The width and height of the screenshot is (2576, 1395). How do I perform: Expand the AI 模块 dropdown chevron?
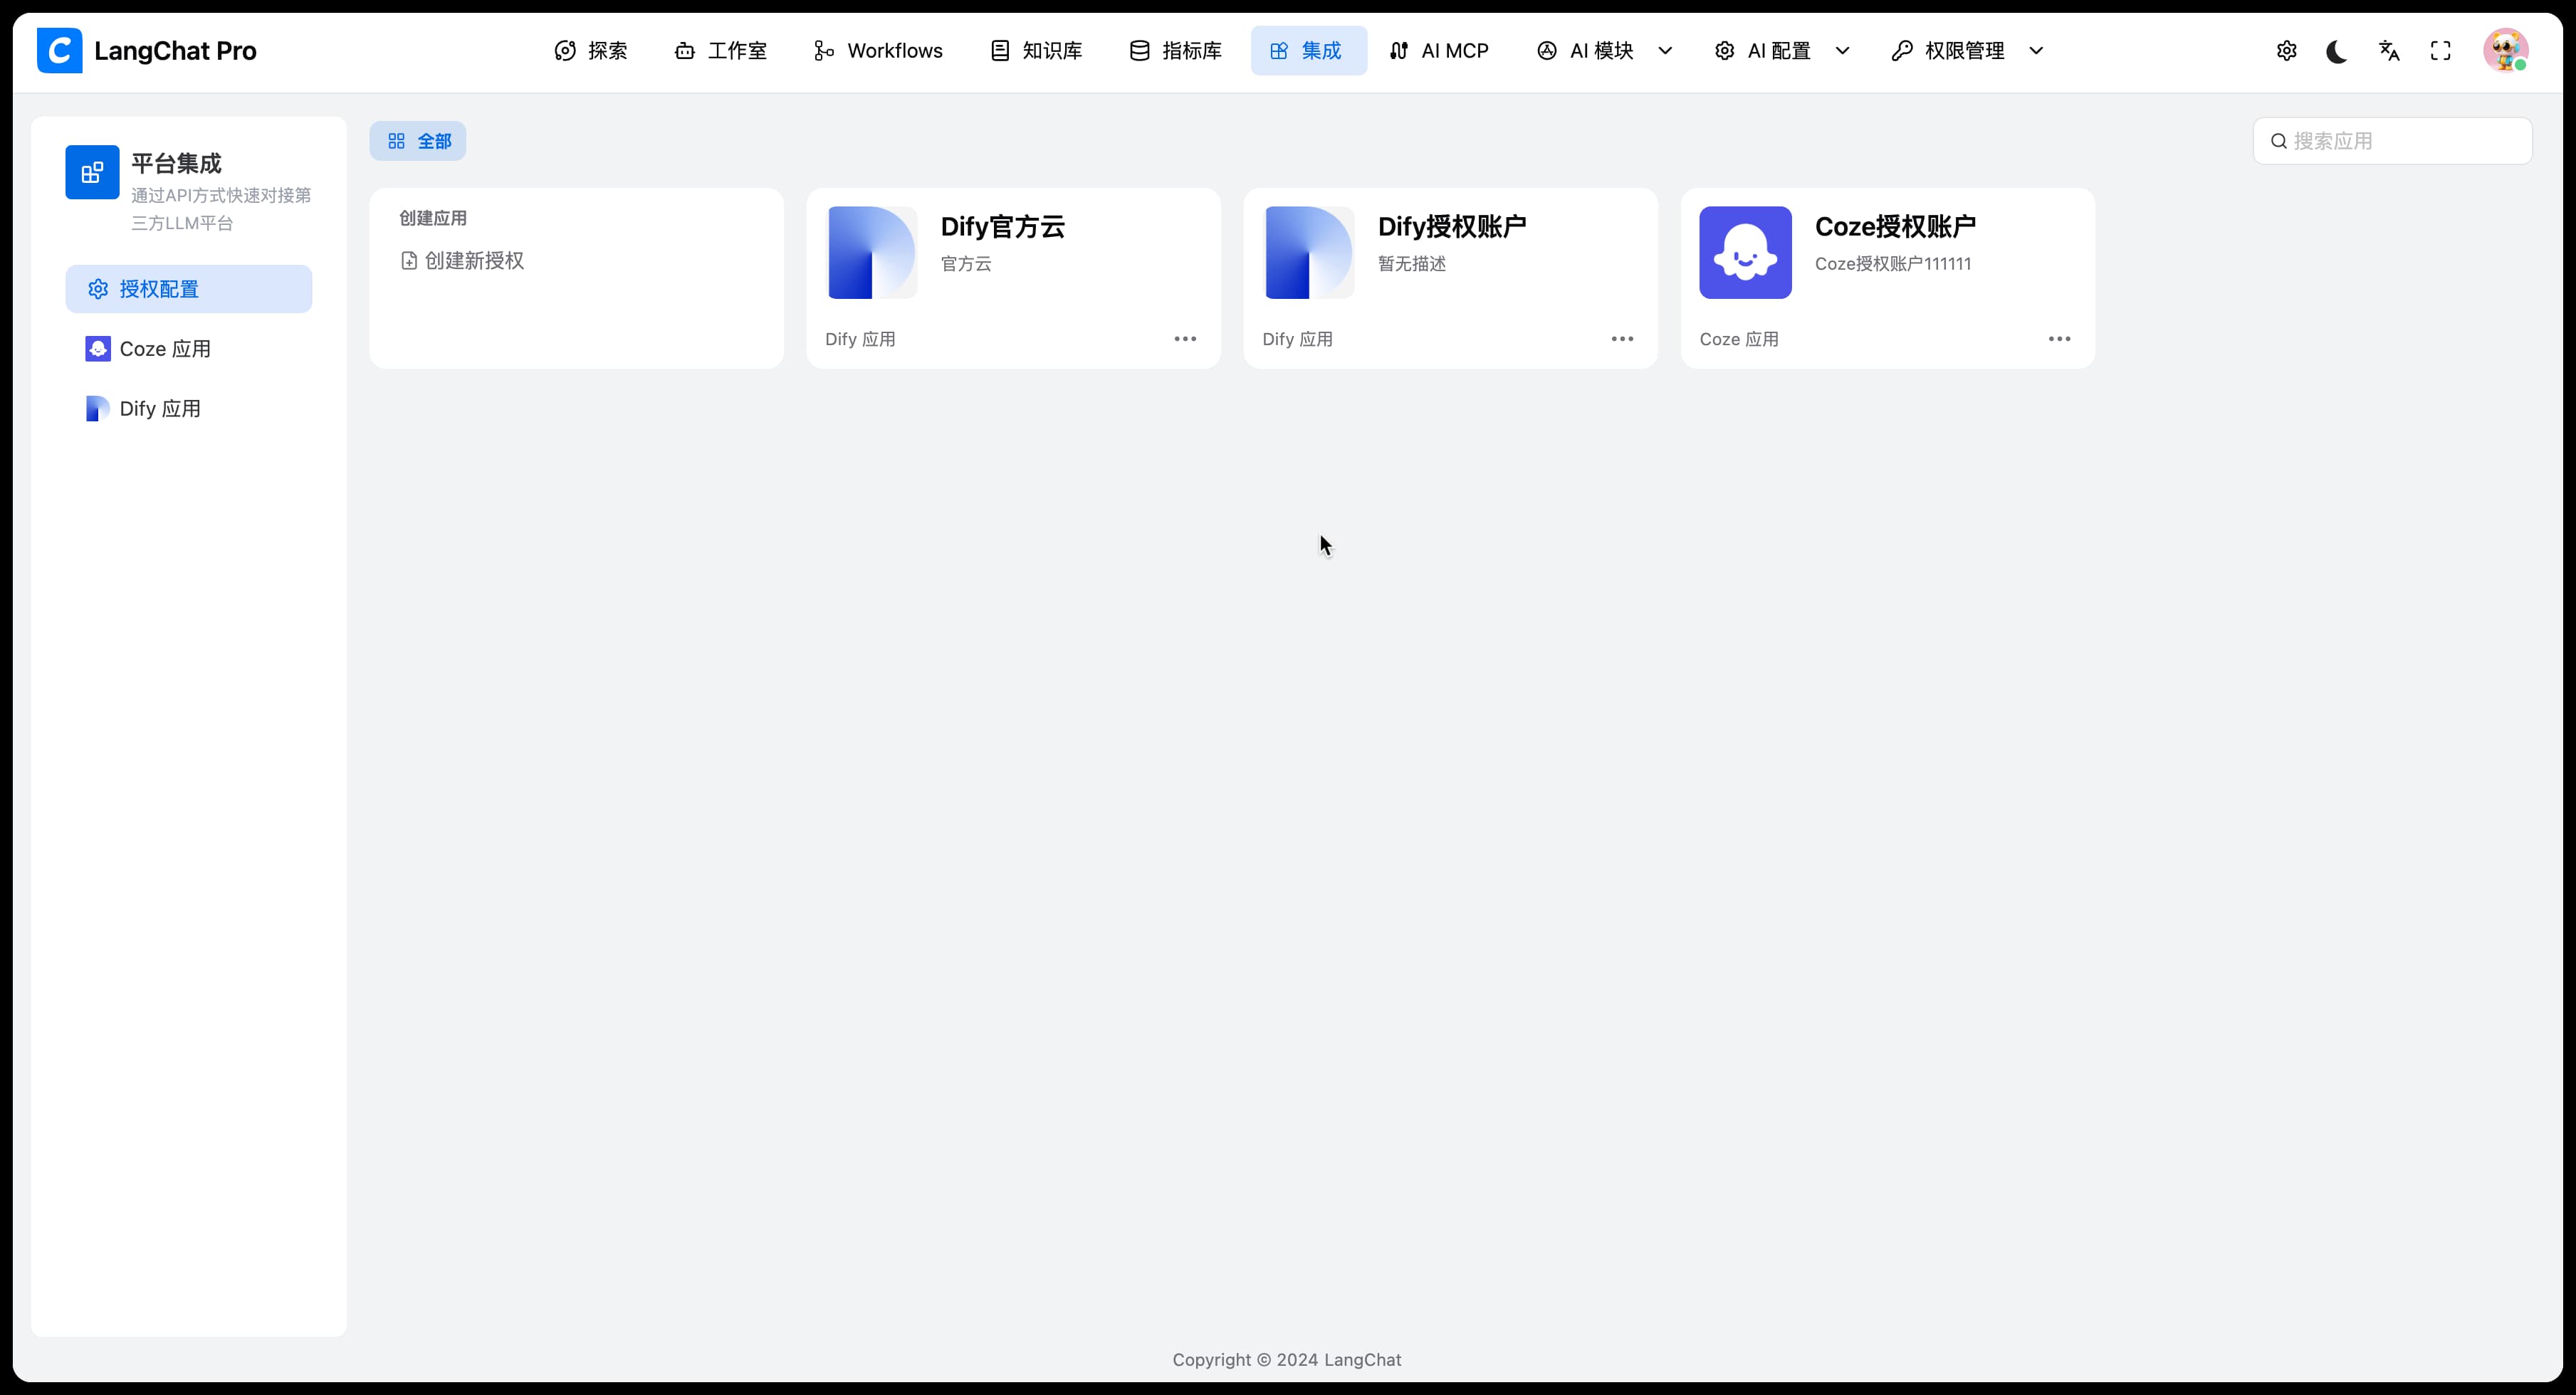[1665, 51]
